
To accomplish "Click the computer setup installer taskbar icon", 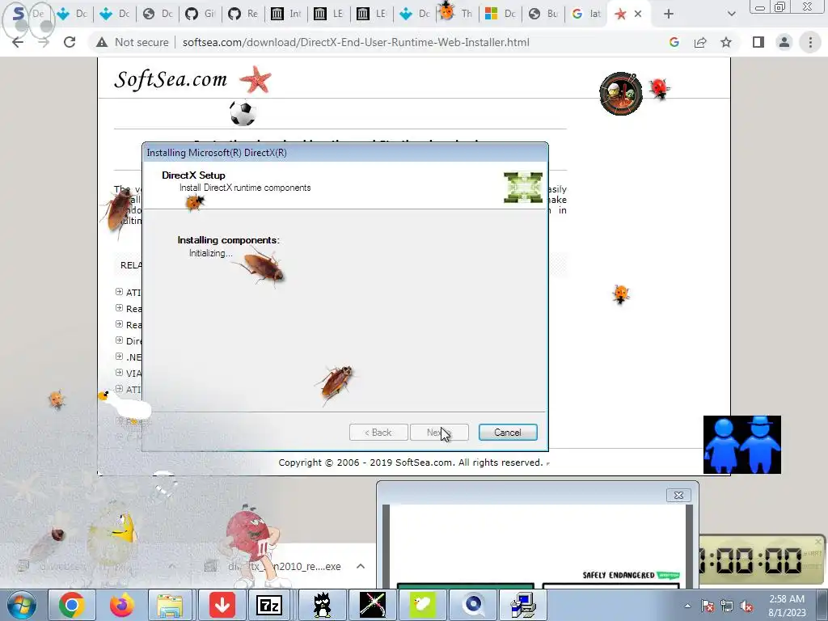I will point(523,605).
